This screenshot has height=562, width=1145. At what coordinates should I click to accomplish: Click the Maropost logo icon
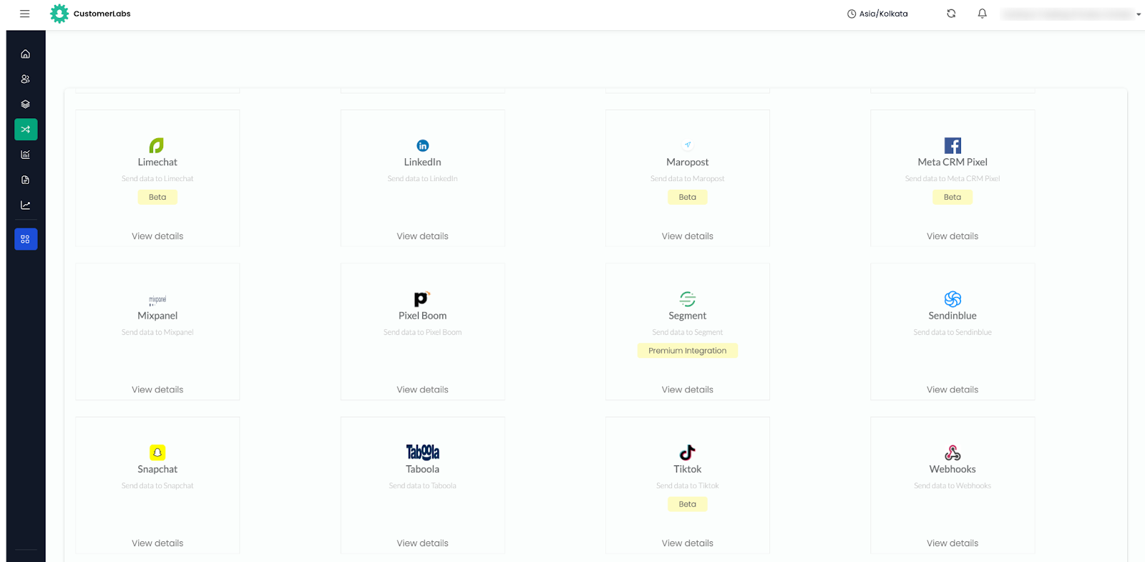pos(688,145)
